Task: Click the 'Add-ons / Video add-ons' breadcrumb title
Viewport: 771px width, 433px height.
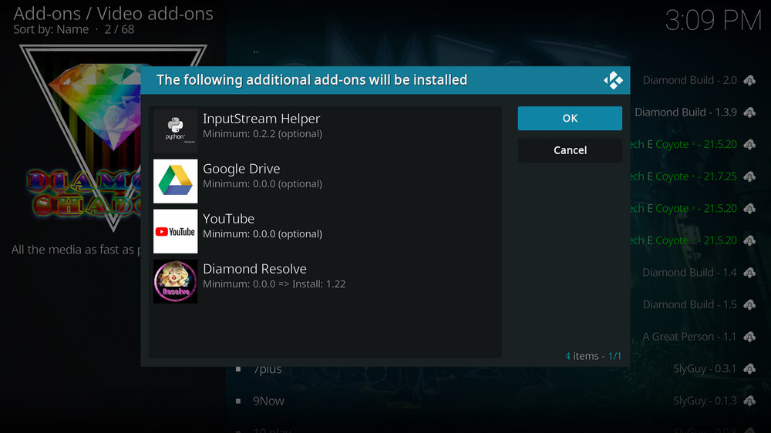Action: click(x=113, y=13)
